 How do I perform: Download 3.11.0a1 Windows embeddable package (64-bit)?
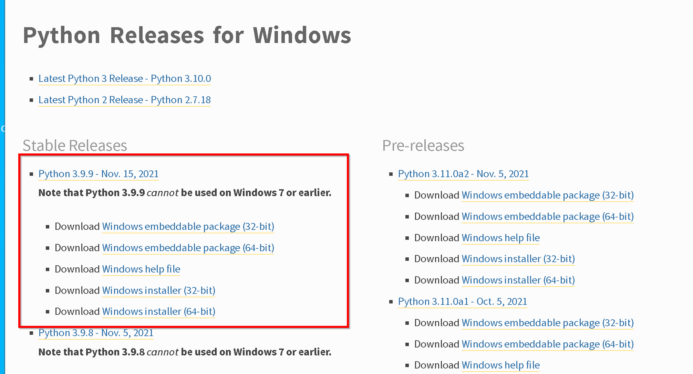(x=548, y=344)
